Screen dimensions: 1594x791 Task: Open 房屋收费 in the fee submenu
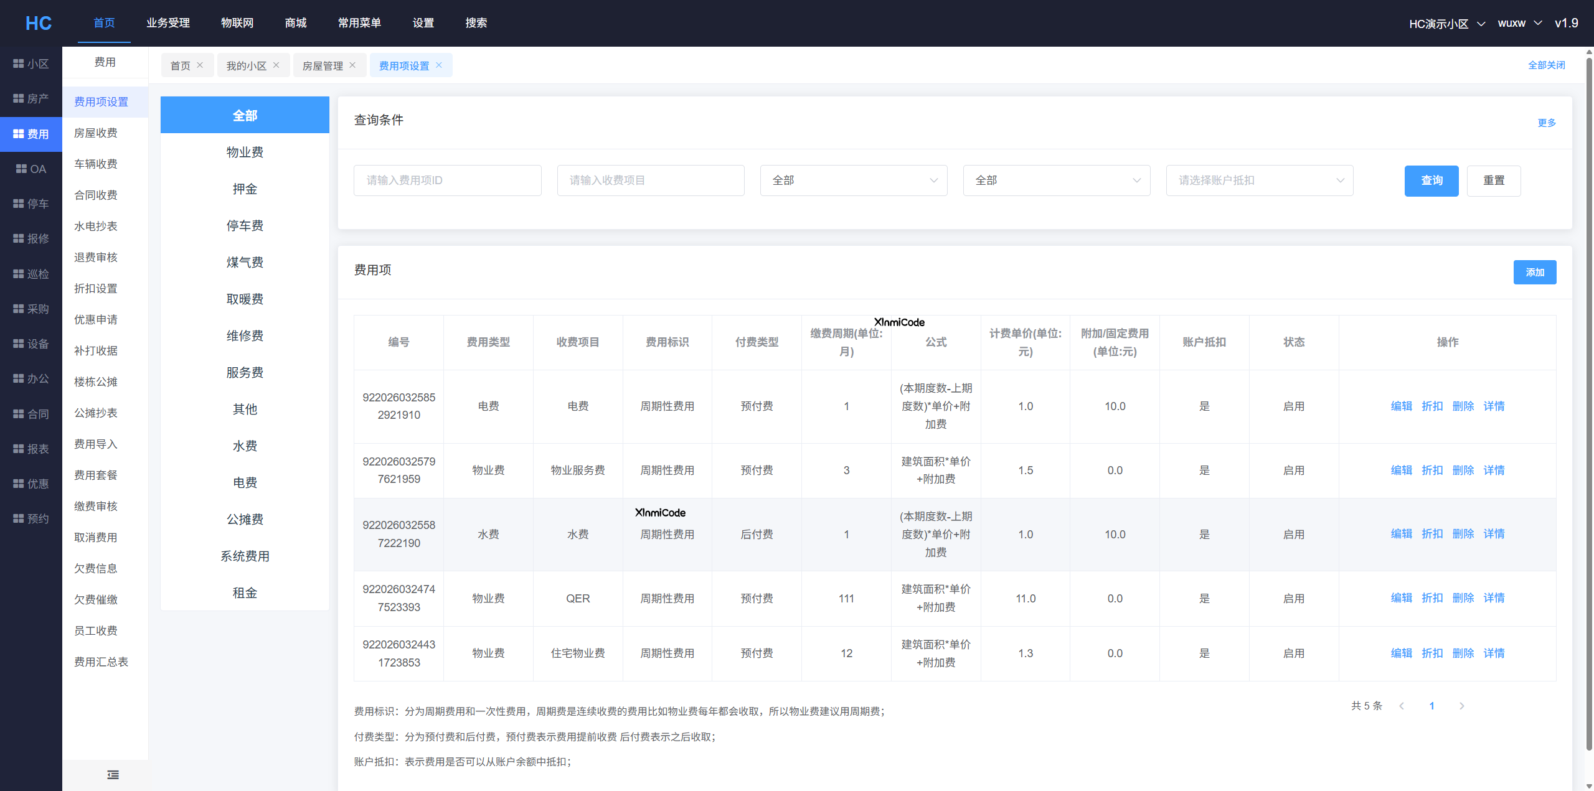95,133
